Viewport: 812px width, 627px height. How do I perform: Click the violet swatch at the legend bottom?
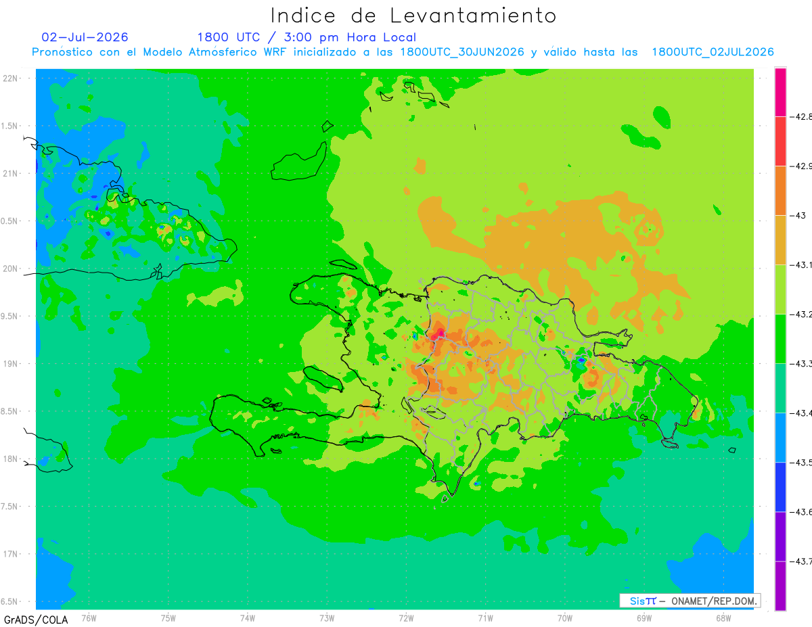coord(780,585)
